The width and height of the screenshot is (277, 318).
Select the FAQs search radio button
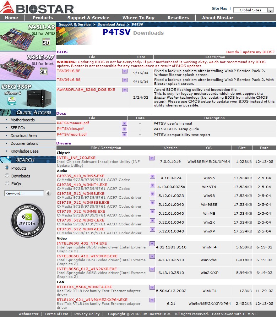(7, 183)
